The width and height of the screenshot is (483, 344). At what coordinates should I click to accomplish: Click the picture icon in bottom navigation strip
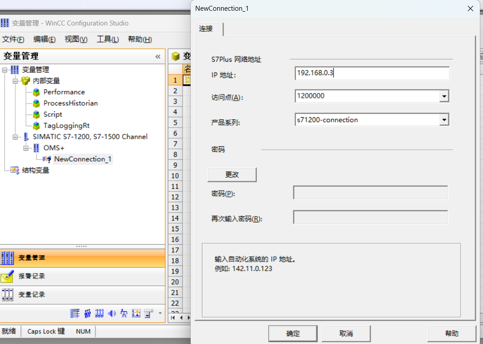[137, 313]
